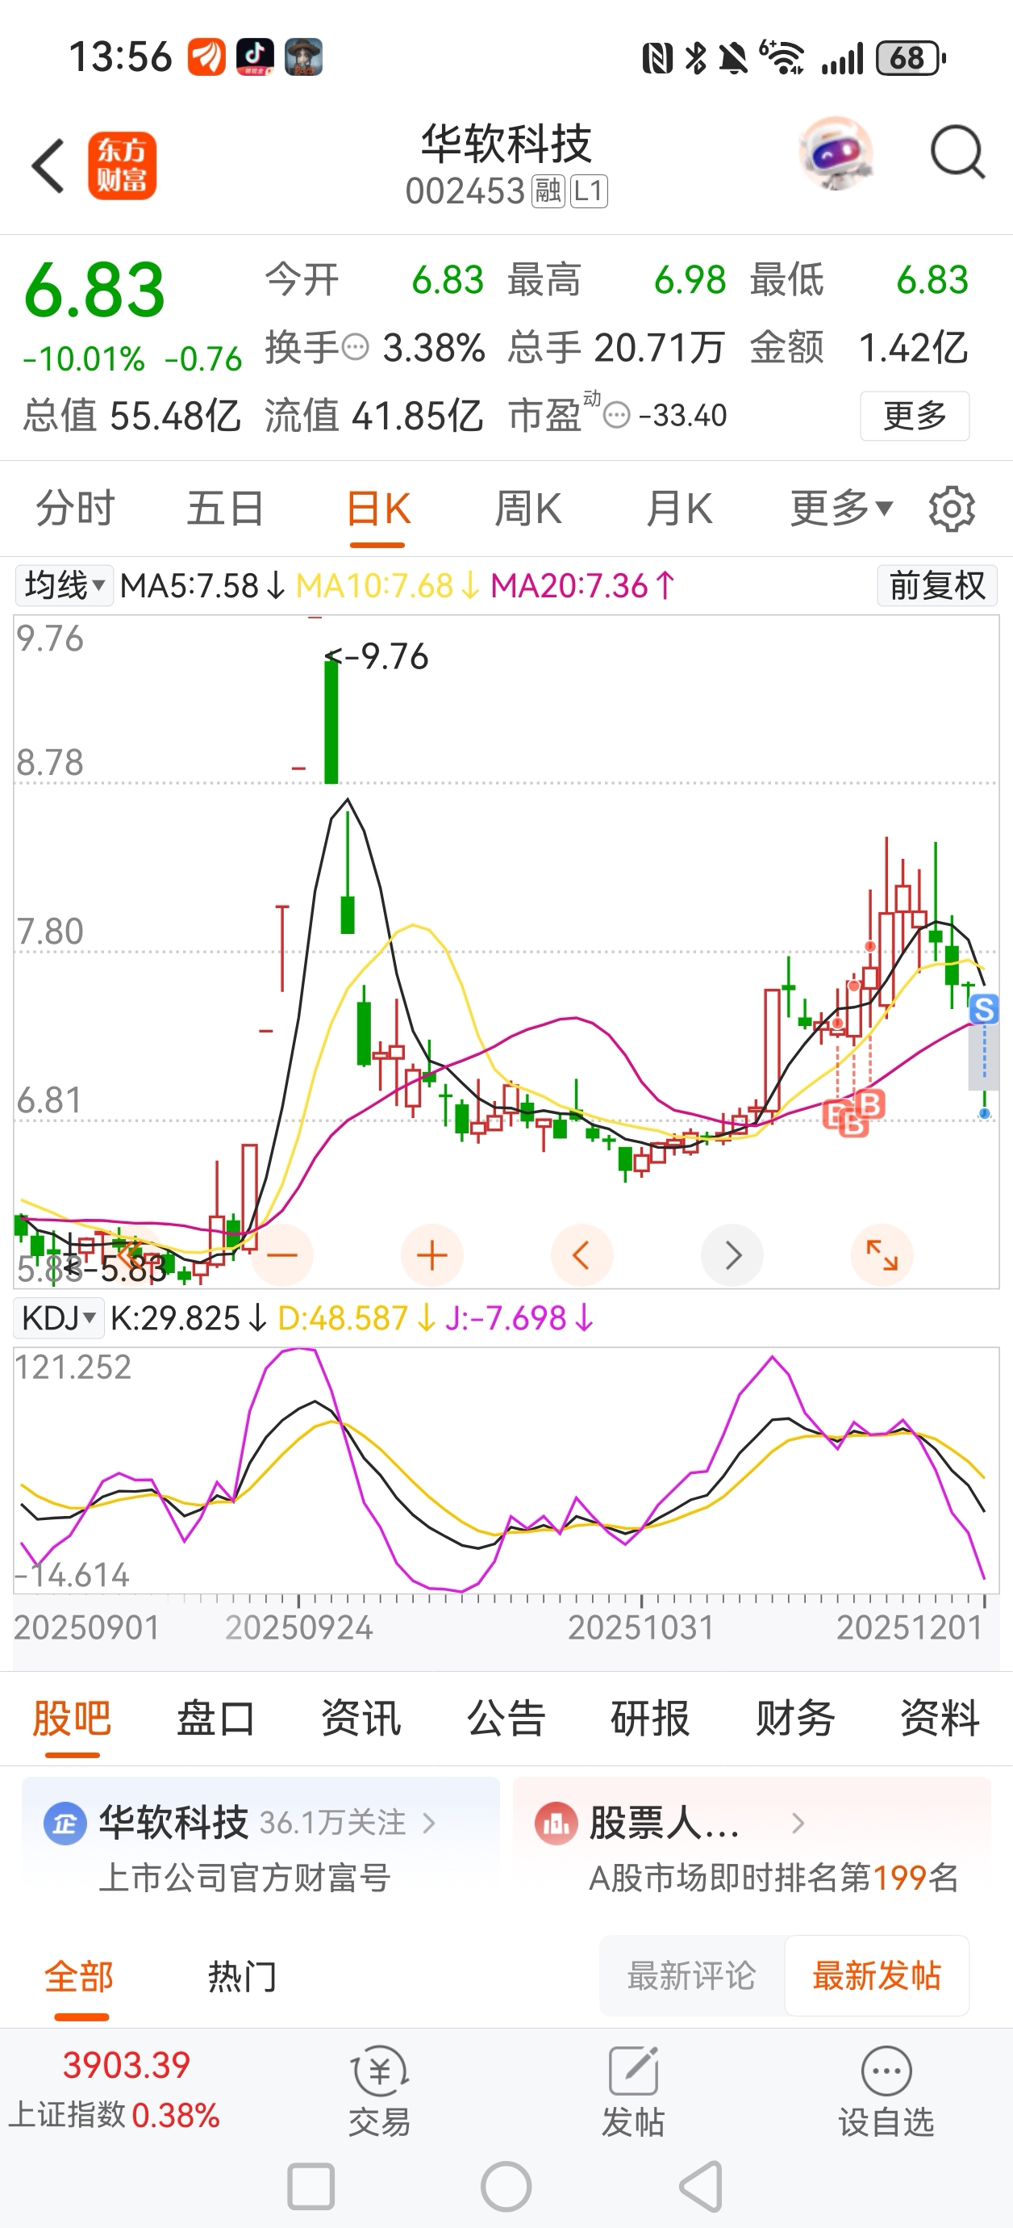Tap K:29.825 KDJ value
The image size is (1013, 2228).
point(188,1318)
